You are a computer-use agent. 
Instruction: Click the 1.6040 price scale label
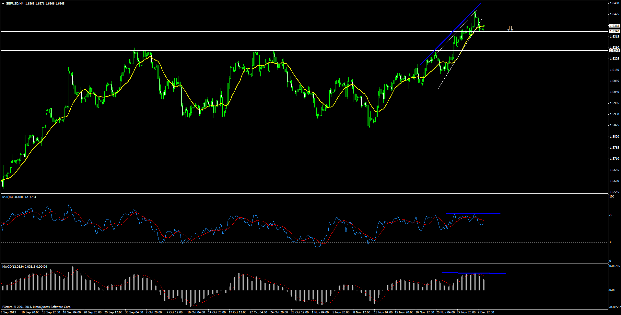[x=615, y=92]
